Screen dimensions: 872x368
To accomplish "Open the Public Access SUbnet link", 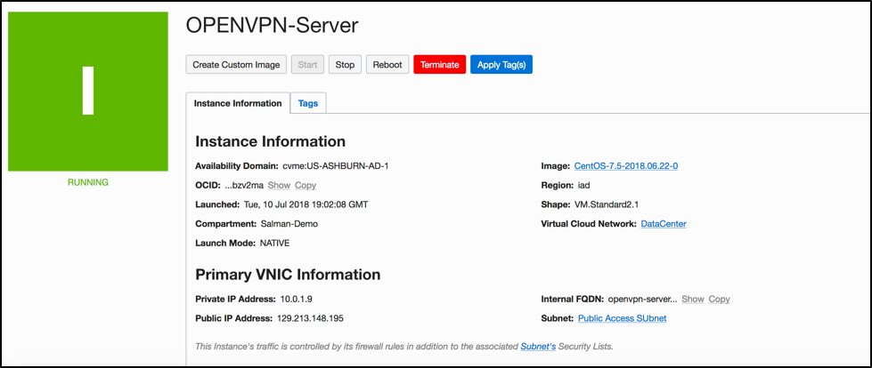I will (622, 318).
